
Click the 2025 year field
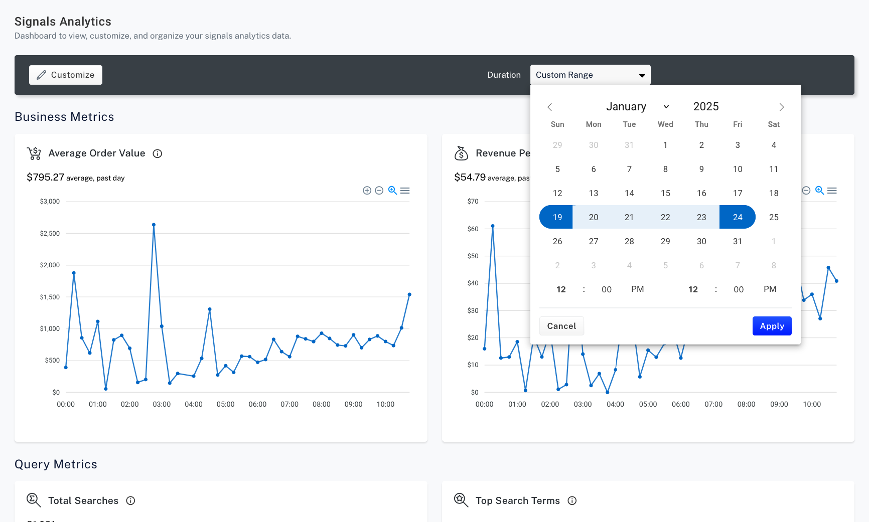coord(706,106)
